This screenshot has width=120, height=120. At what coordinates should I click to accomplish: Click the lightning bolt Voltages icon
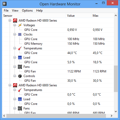click(20, 25)
